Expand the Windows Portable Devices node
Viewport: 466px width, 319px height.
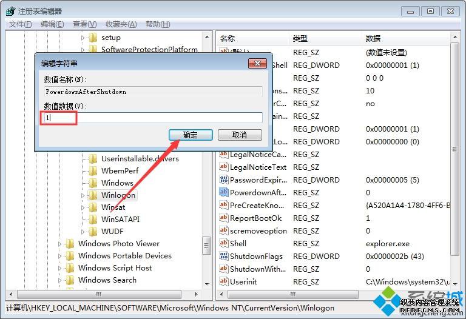tap(59, 256)
